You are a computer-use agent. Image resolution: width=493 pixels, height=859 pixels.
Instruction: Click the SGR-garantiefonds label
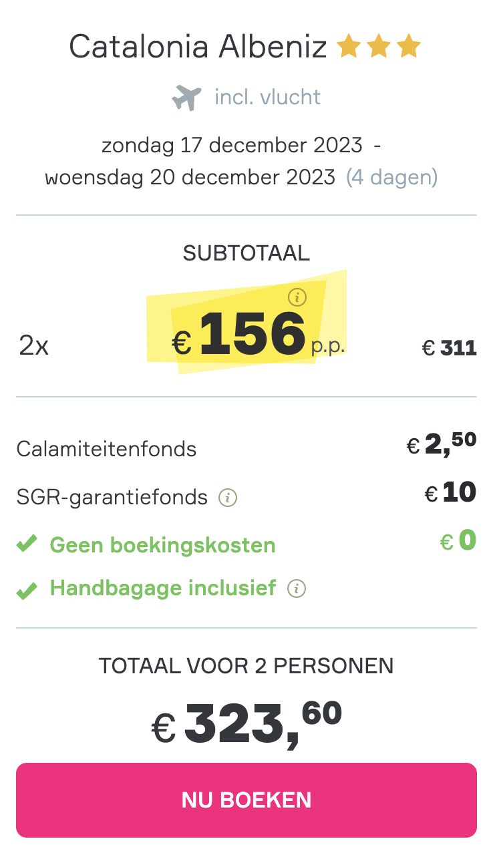pos(112,497)
